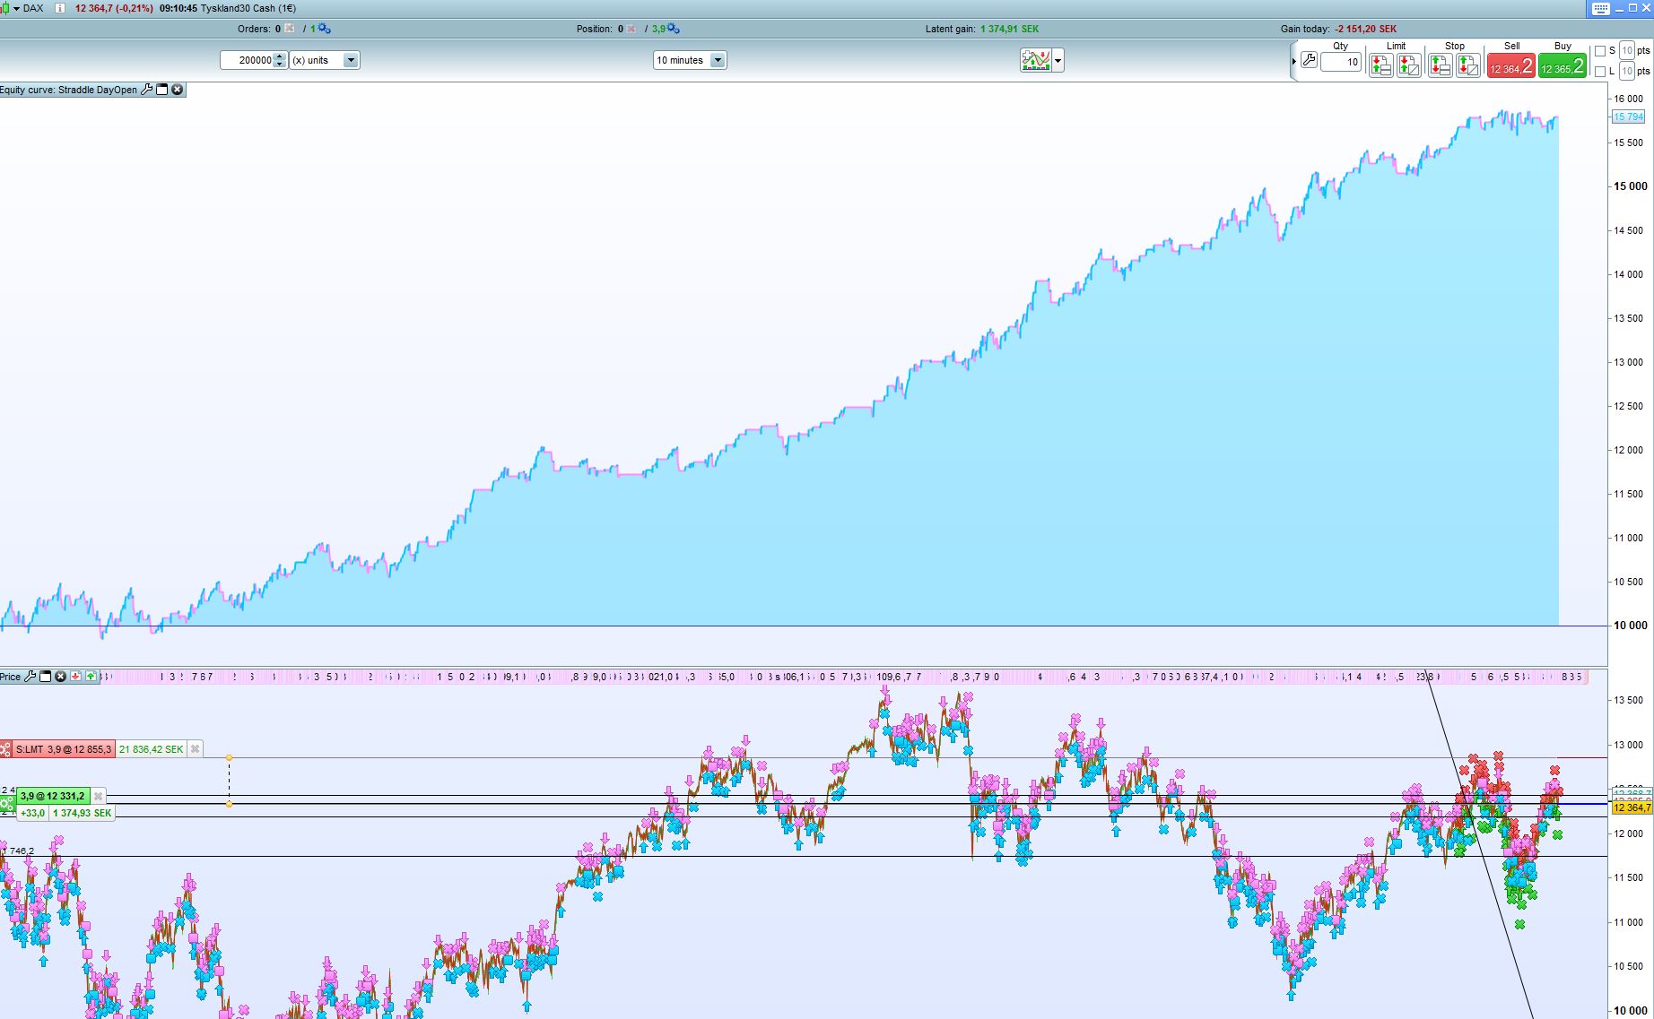Click the Gain today -2 151,20 SEK value
This screenshot has width=1654, height=1019.
coord(1366,29)
